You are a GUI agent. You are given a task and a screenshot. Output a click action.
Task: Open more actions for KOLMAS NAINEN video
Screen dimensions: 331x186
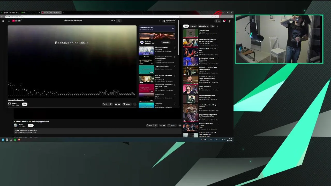tap(180, 125)
